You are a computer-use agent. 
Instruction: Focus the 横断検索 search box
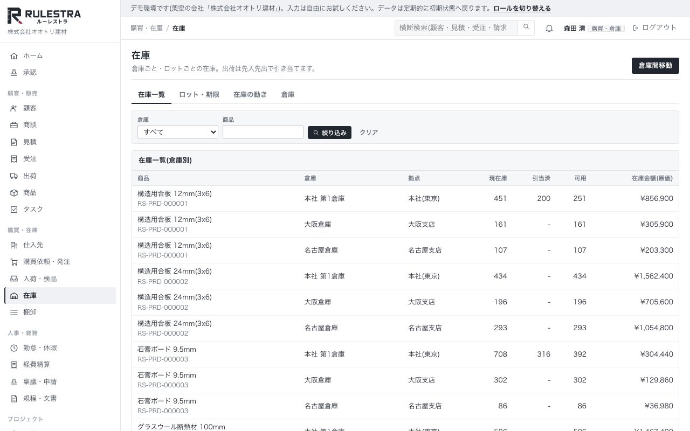click(x=457, y=27)
